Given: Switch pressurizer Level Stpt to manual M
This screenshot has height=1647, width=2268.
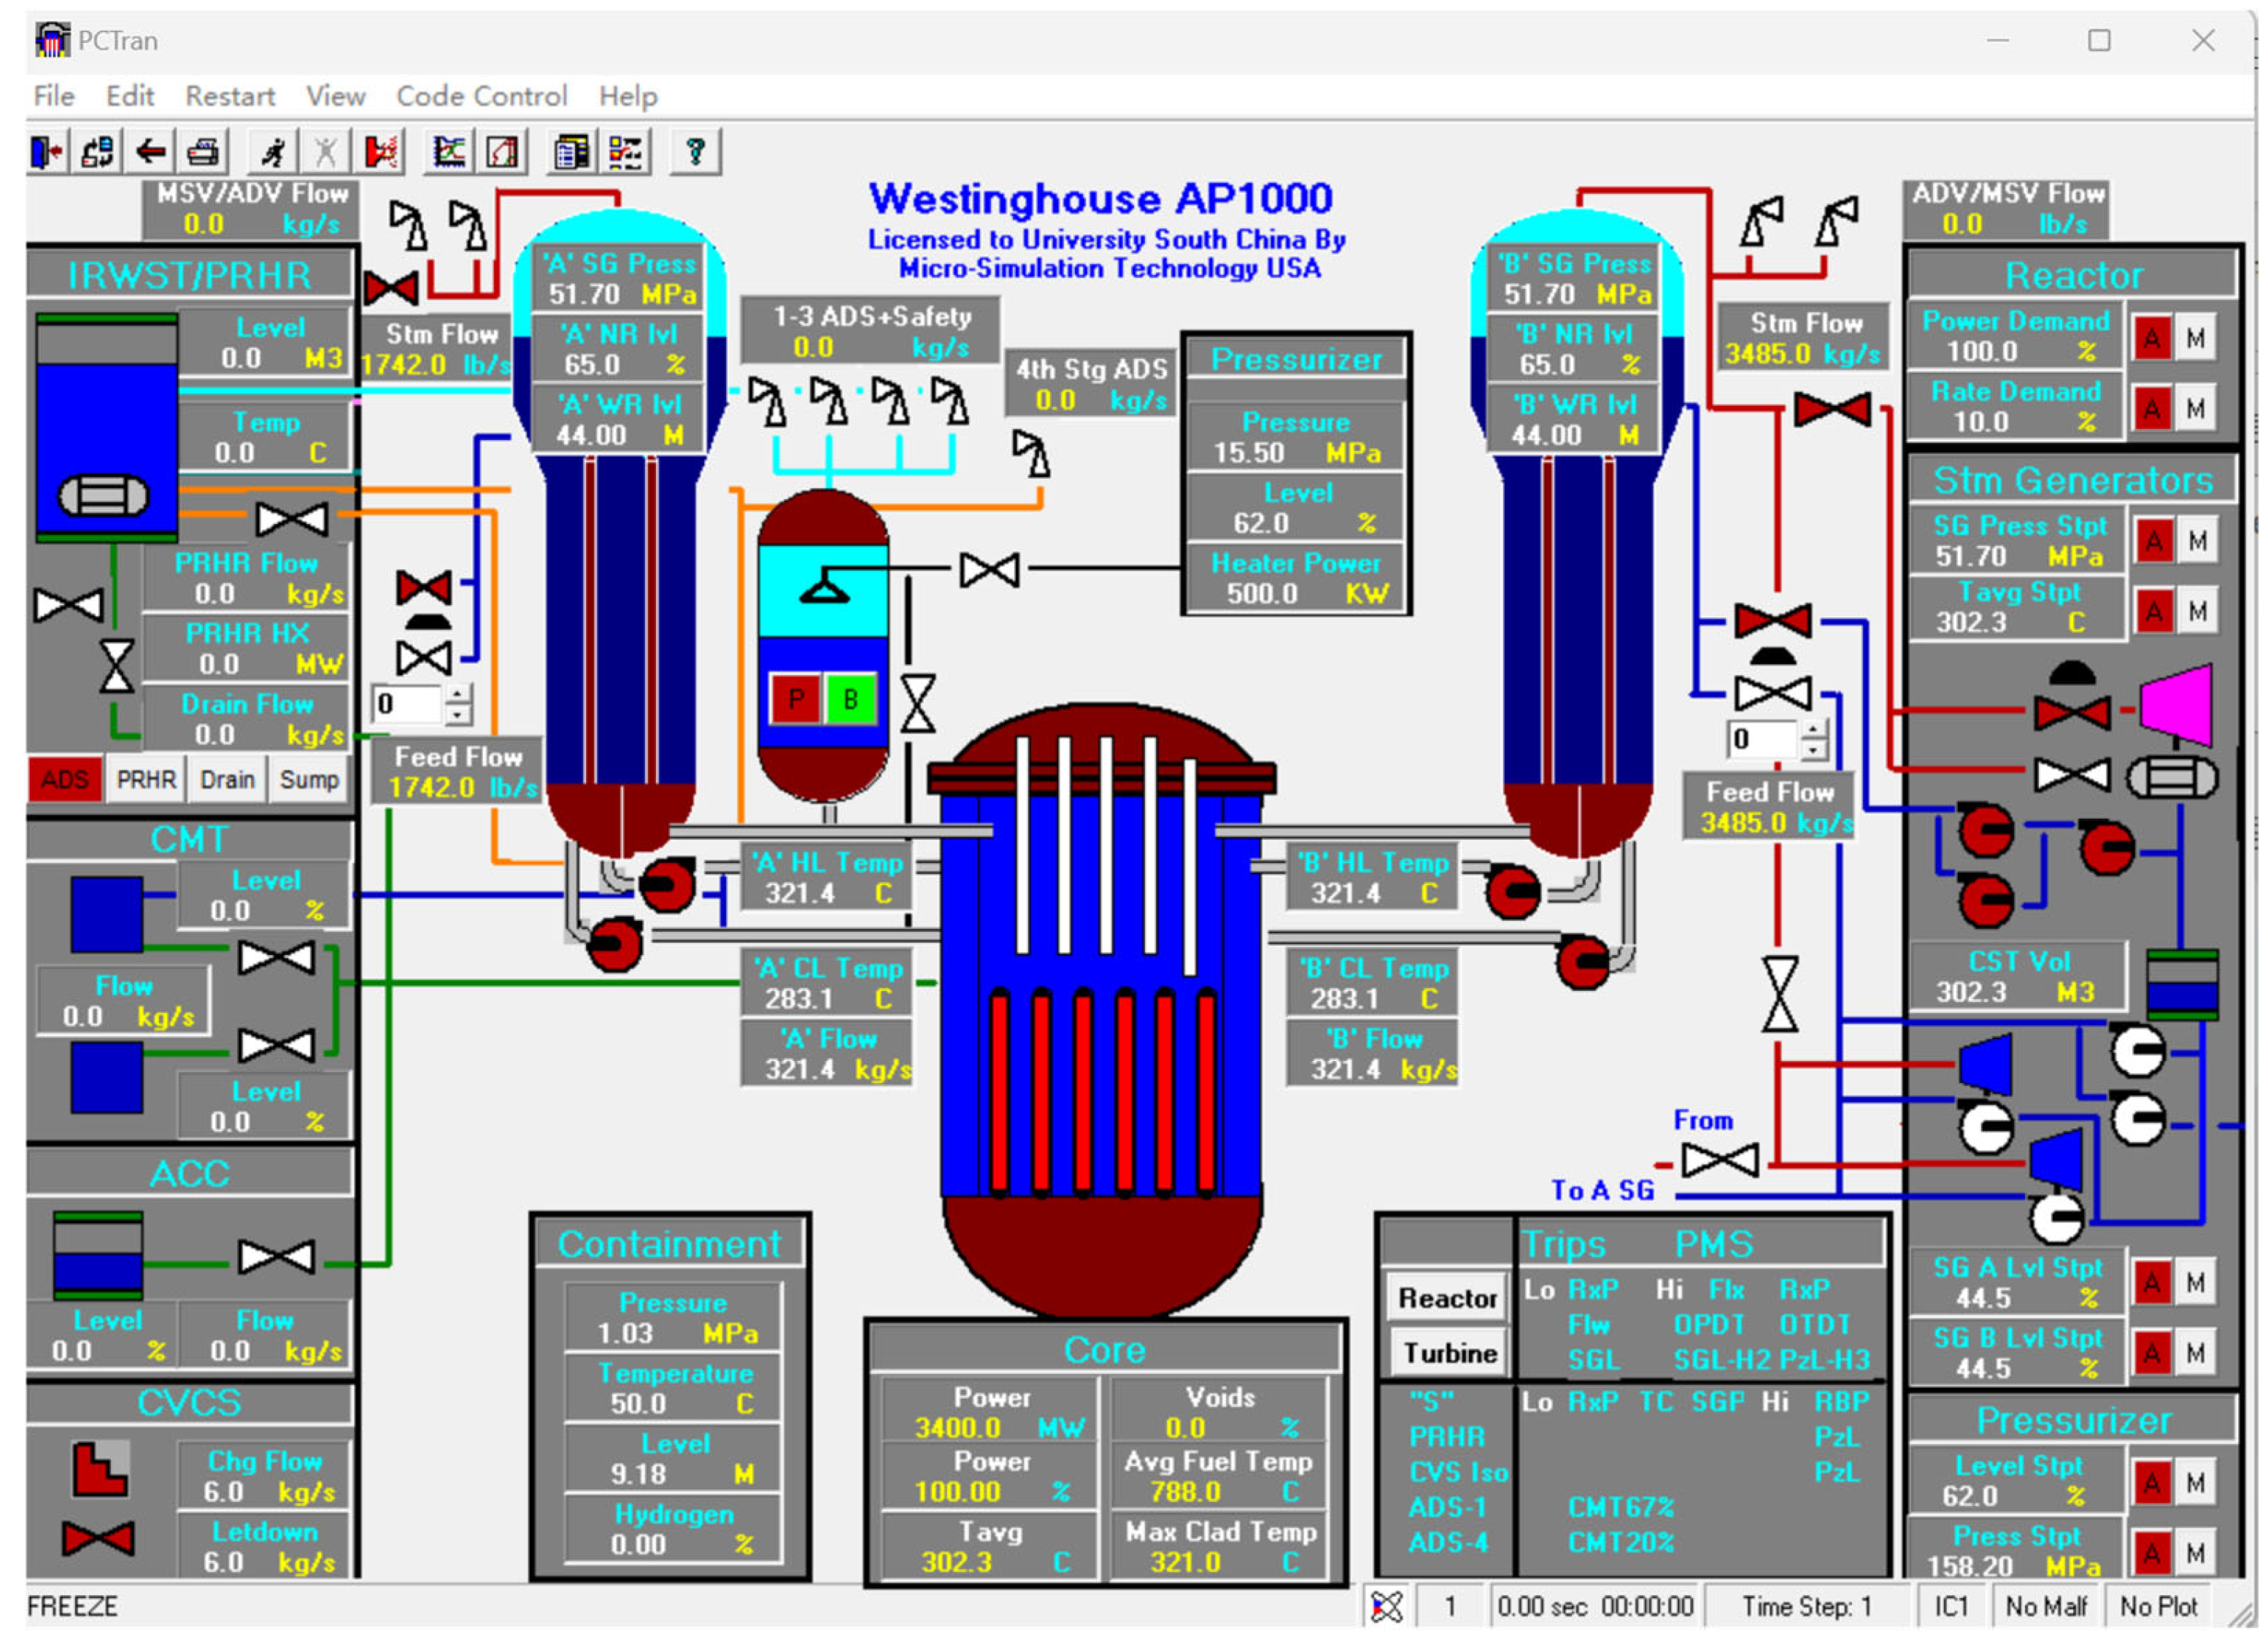Looking at the screenshot, I should [2195, 1483].
